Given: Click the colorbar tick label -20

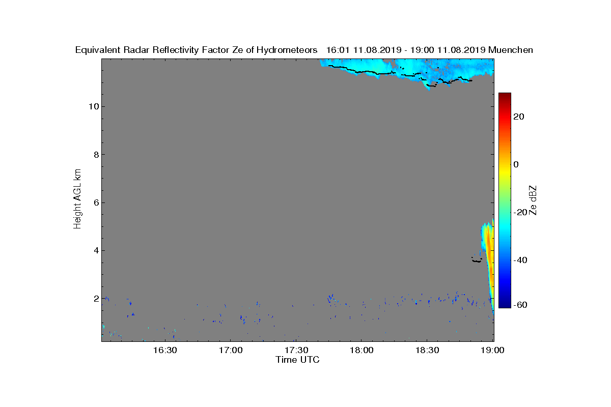Looking at the screenshot, I should (x=519, y=212).
